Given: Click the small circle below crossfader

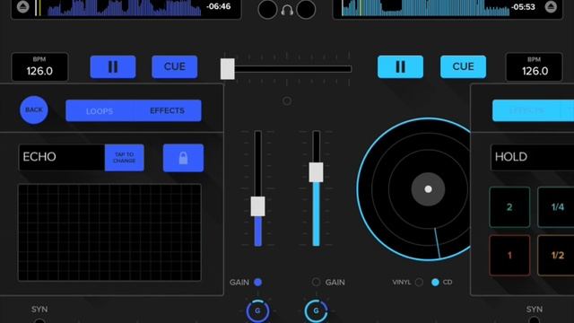Looking at the screenshot, I should click(x=287, y=100).
